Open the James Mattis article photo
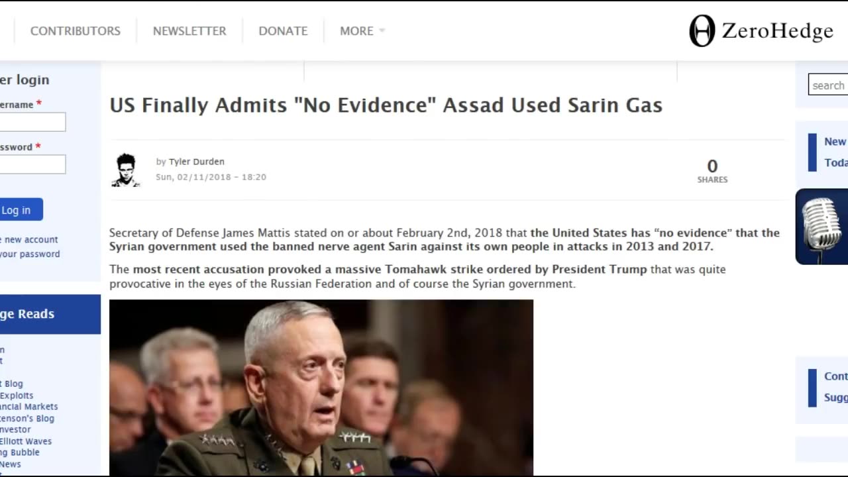Screen dimensions: 848x477 (321, 388)
